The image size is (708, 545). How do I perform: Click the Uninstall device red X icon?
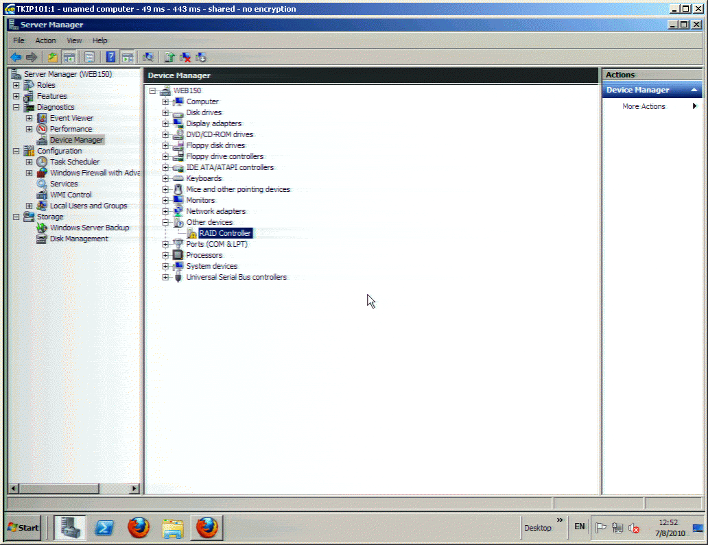click(185, 58)
